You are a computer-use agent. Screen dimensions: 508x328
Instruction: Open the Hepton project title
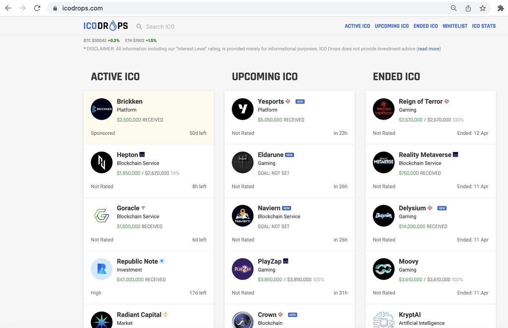click(127, 155)
